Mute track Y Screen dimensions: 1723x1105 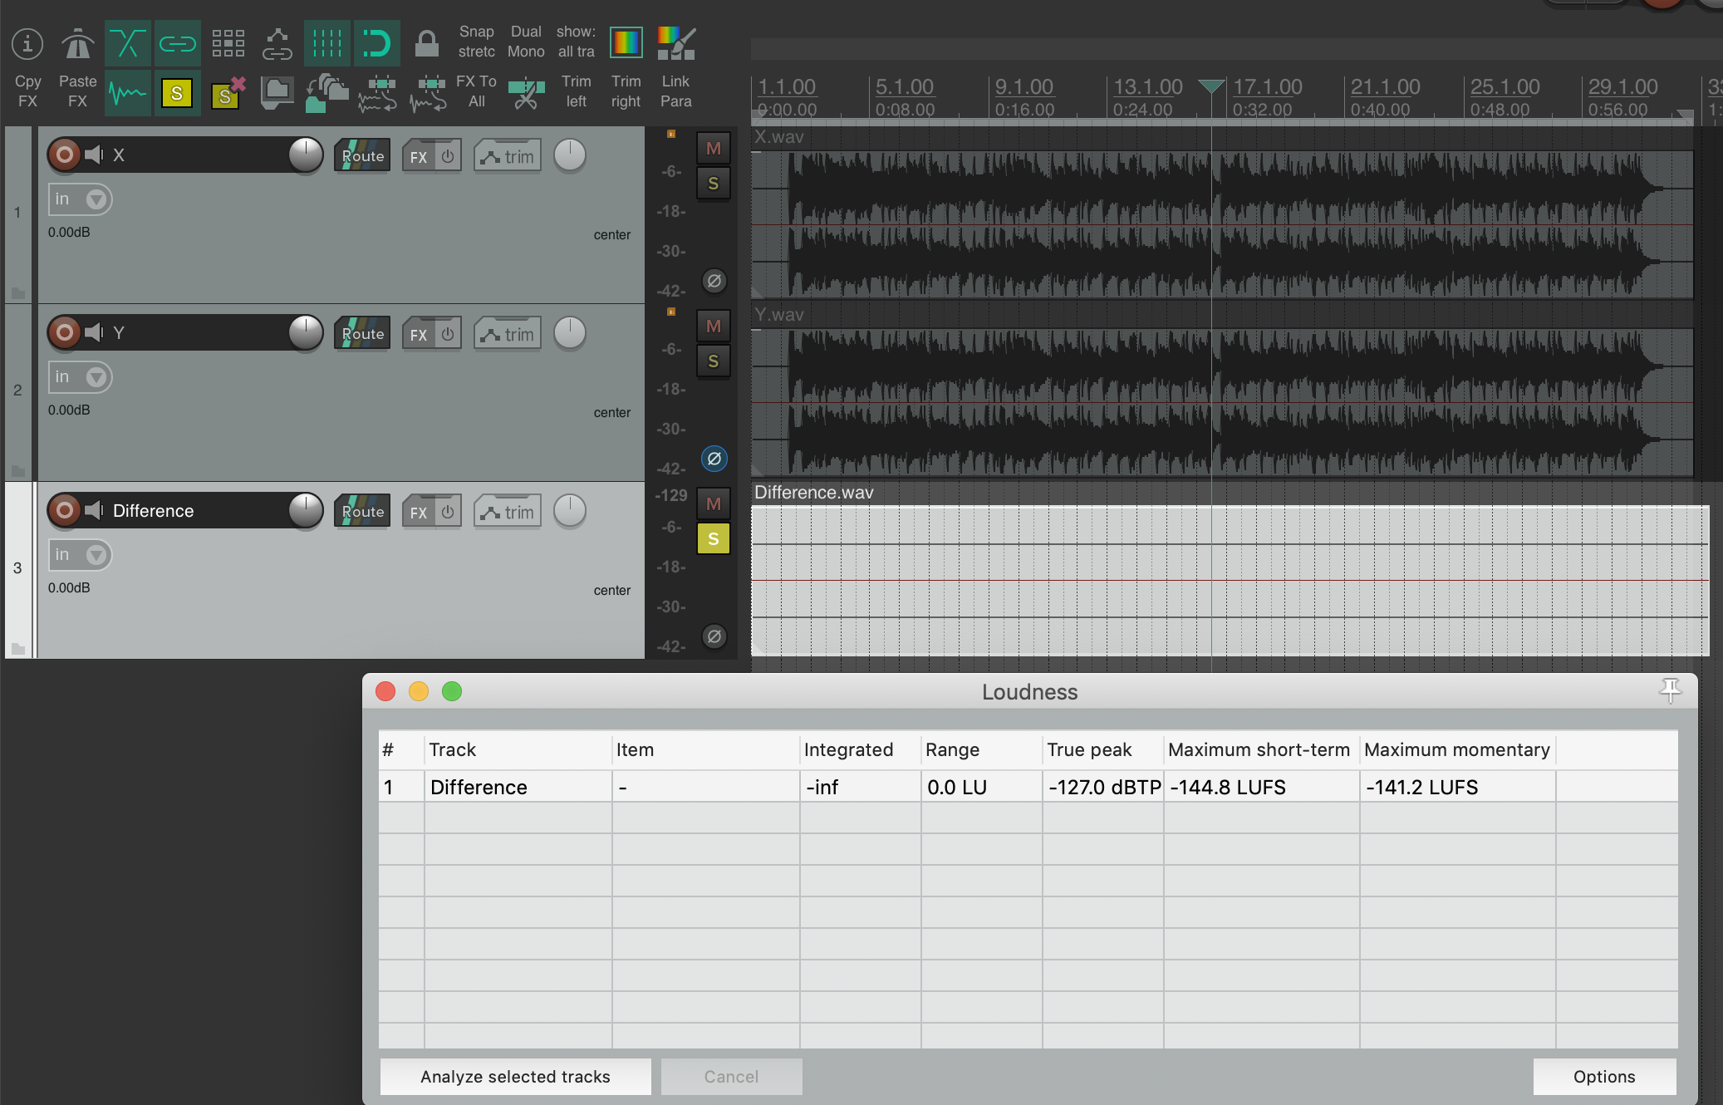(713, 327)
